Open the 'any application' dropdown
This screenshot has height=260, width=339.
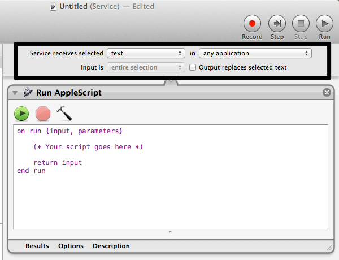pyautogui.click(x=255, y=53)
